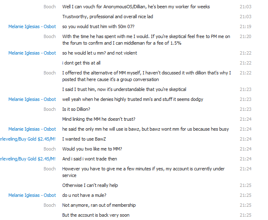Select message 'But the account is back very soon'
Viewport: 268px width, 220px height.
[96, 215]
